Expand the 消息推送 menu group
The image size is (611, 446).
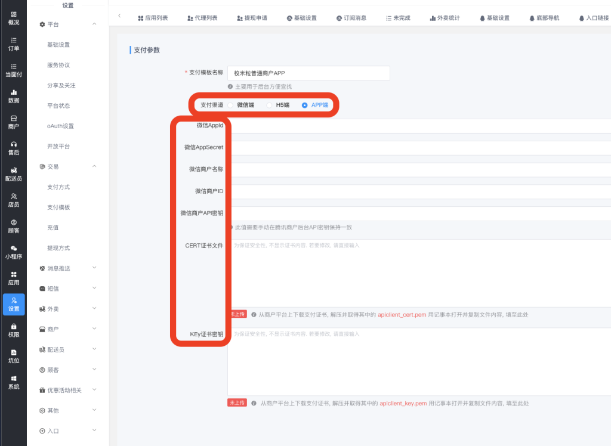tap(94, 268)
